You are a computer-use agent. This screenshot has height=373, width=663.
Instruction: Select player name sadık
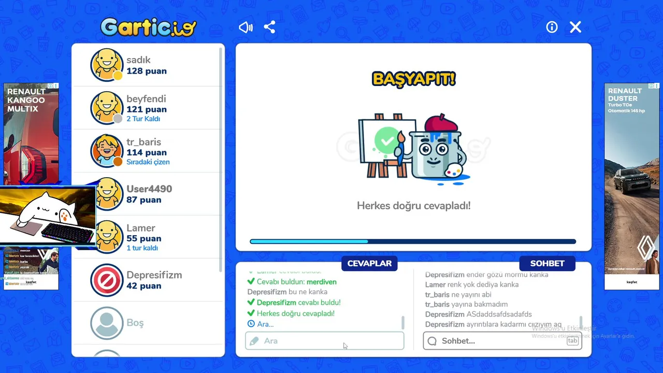(x=138, y=60)
